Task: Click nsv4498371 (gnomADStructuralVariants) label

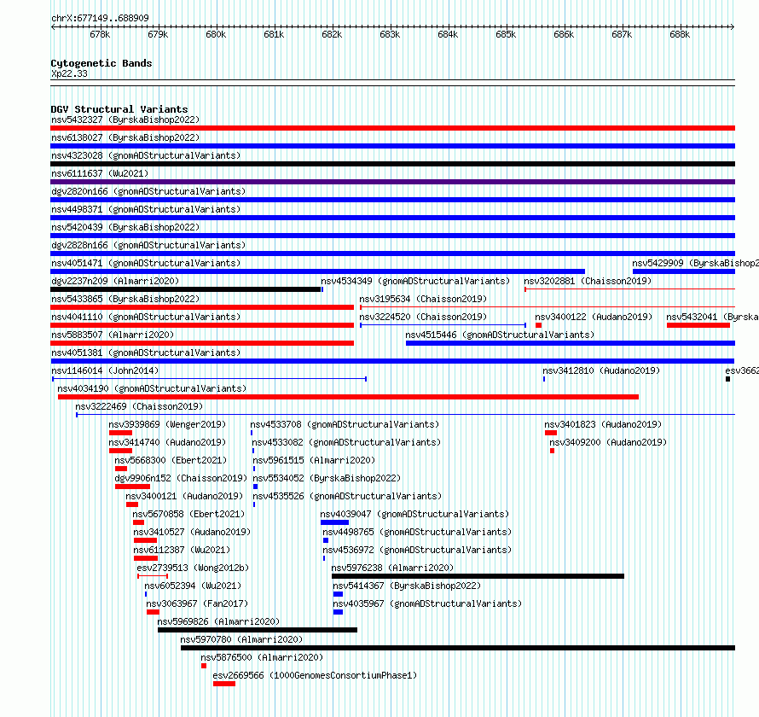Action: pyautogui.click(x=146, y=209)
